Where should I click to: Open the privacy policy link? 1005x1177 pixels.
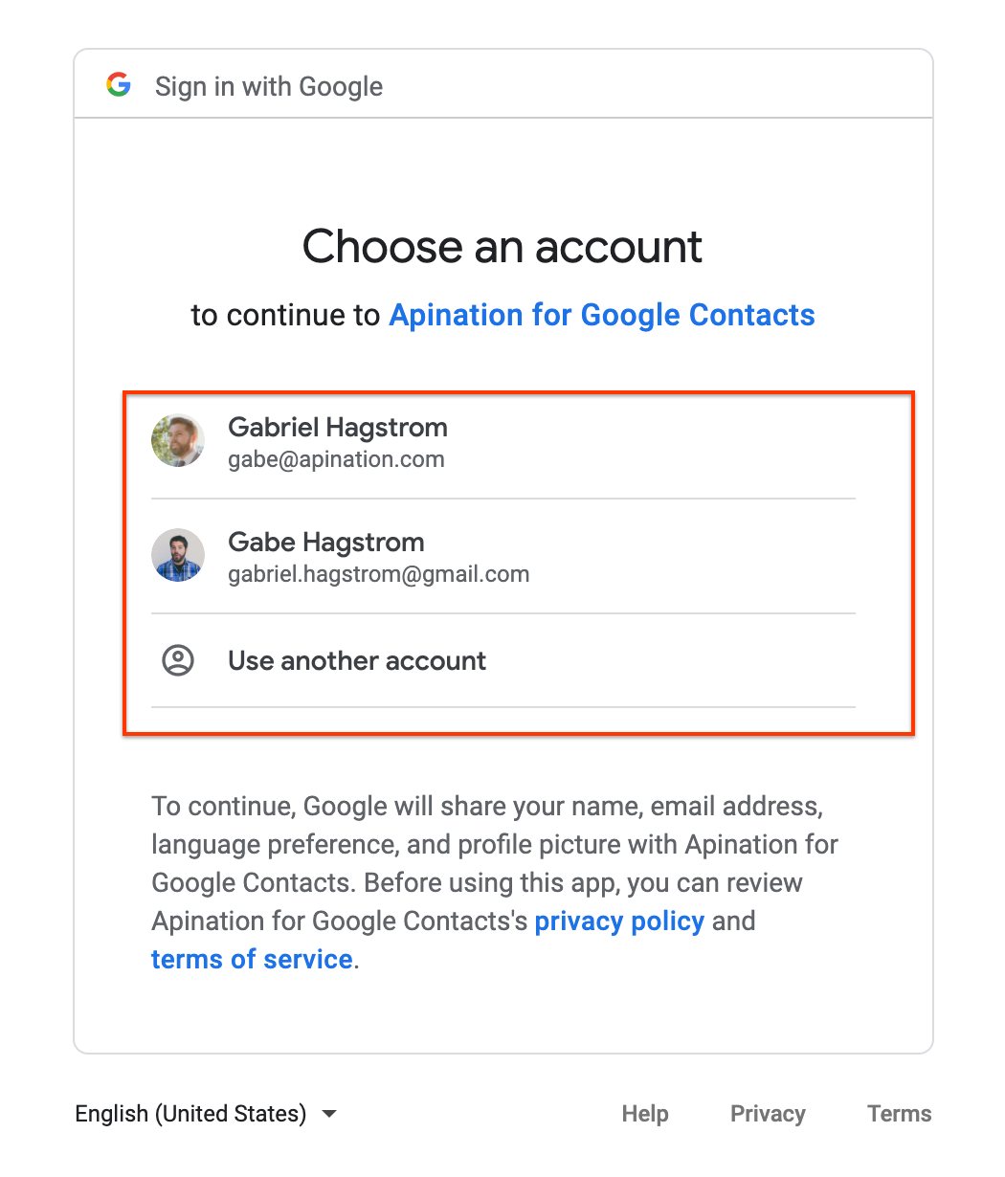coord(619,921)
